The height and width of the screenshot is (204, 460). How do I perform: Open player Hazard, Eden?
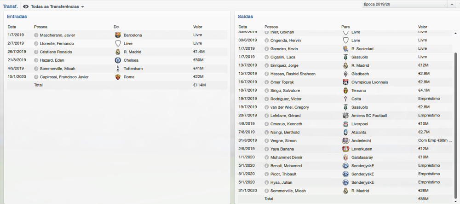52,60
